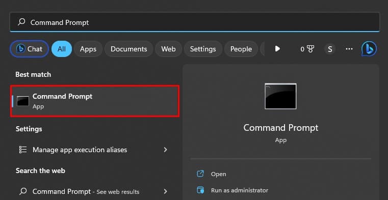The height and width of the screenshot is (200, 388).
Task: Click the Command Prompt search input field
Action: click(194, 22)
